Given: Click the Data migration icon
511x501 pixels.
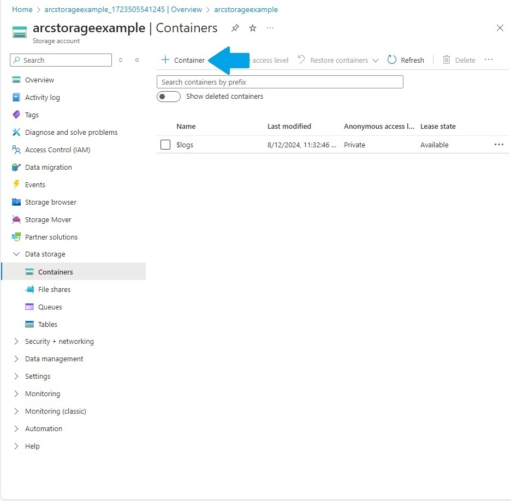Looking at the screenshot, I should [16, 167].
